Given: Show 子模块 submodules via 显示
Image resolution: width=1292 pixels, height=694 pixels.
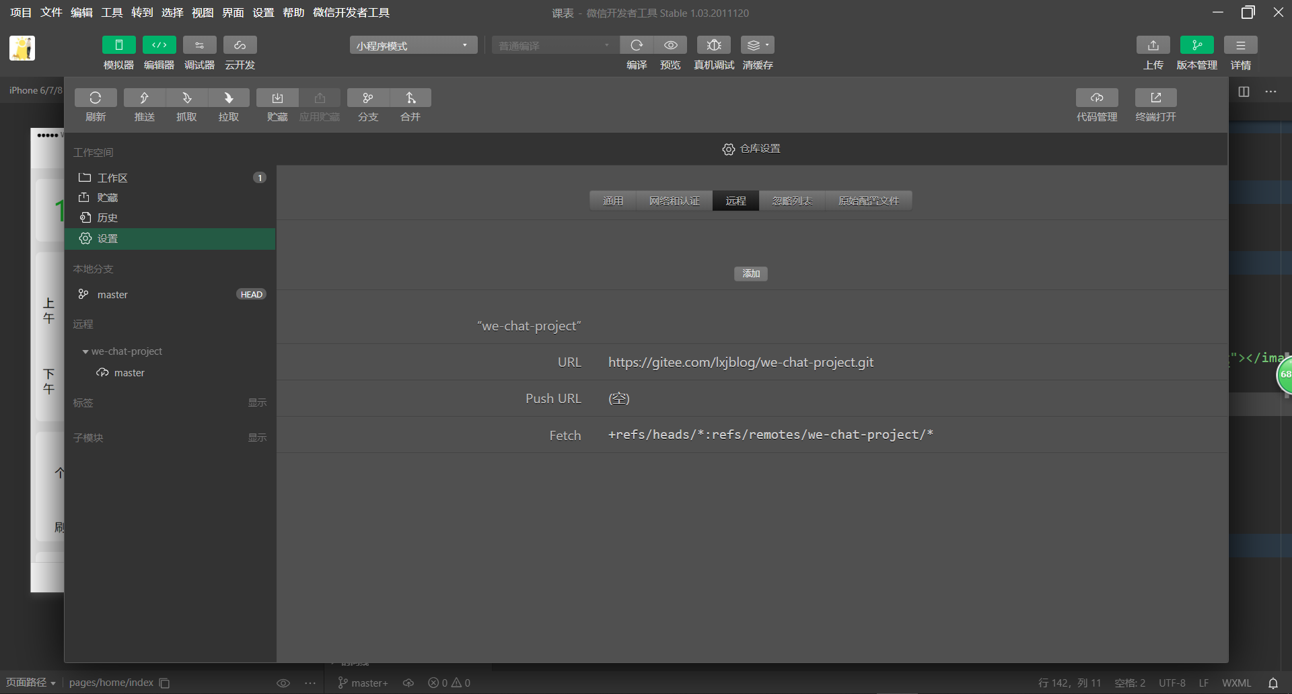Looking at the screenshot, I should [257, 438].
